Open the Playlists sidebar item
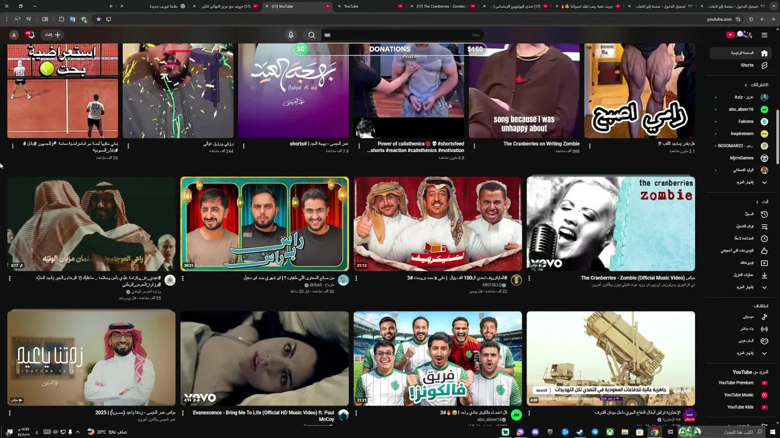The width and height of the screenshot is (780, 438). [741, 226]
